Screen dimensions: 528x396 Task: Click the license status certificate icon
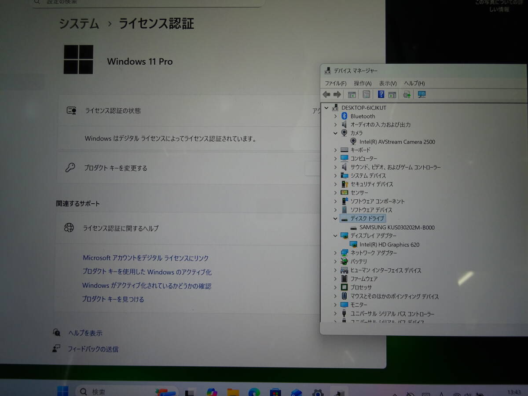[72, 110]
